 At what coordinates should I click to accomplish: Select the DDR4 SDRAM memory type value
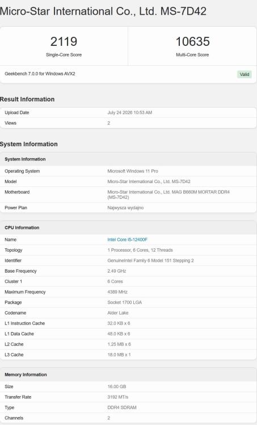click(122, 407)
